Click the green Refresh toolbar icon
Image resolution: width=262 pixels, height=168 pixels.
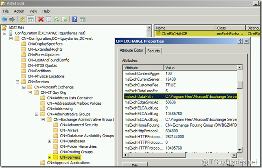click(57, 19)
